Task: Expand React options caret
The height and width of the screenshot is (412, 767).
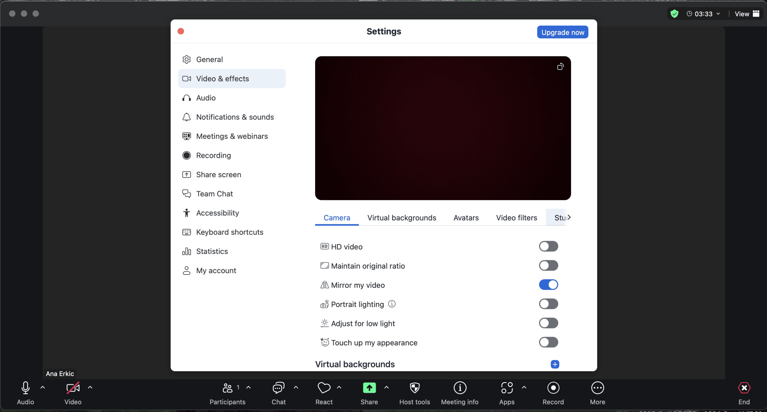Action: [x=339, y=387]
